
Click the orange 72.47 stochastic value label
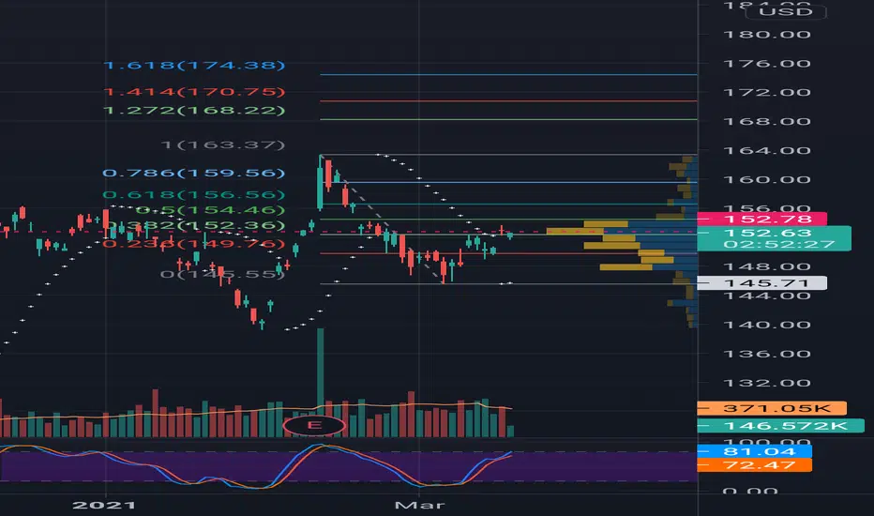tap(755, 465)
